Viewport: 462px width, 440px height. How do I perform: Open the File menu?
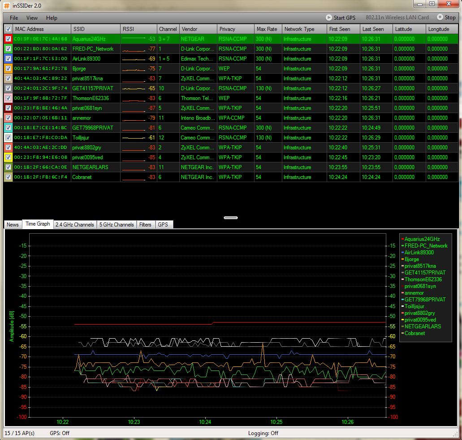pyautogui.click(x=14, y=18)
